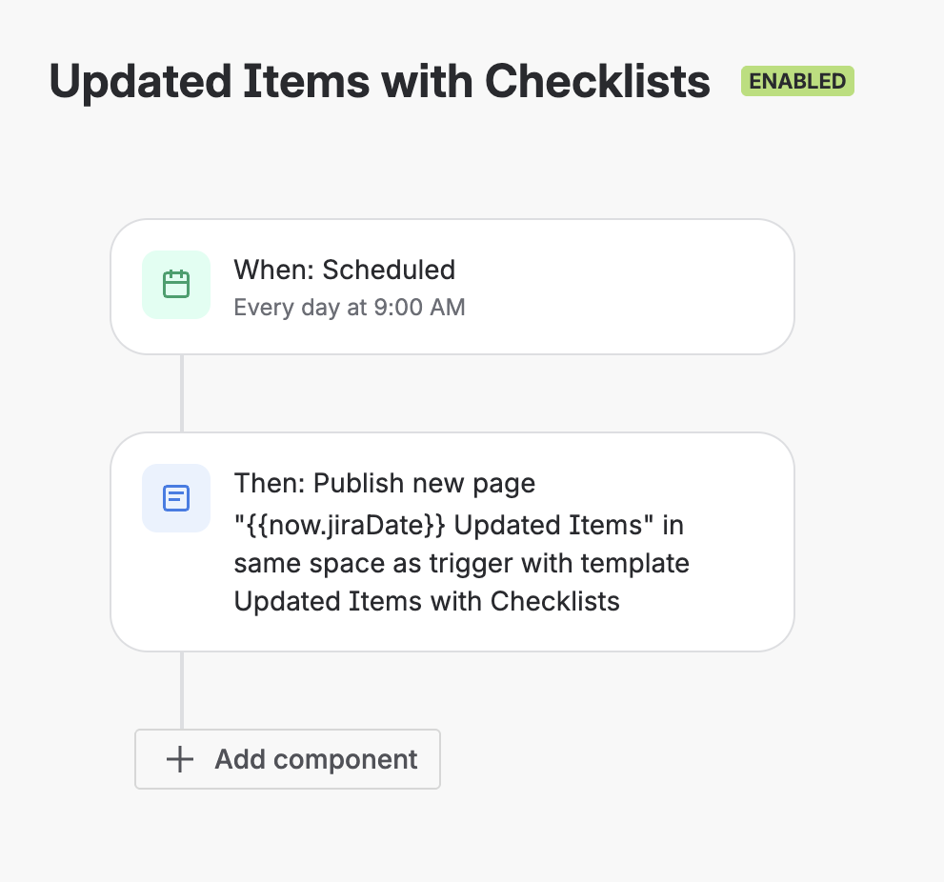Click the blue page icon on the publish action
The height and width of the screenshot is (882, 944).
176,497
